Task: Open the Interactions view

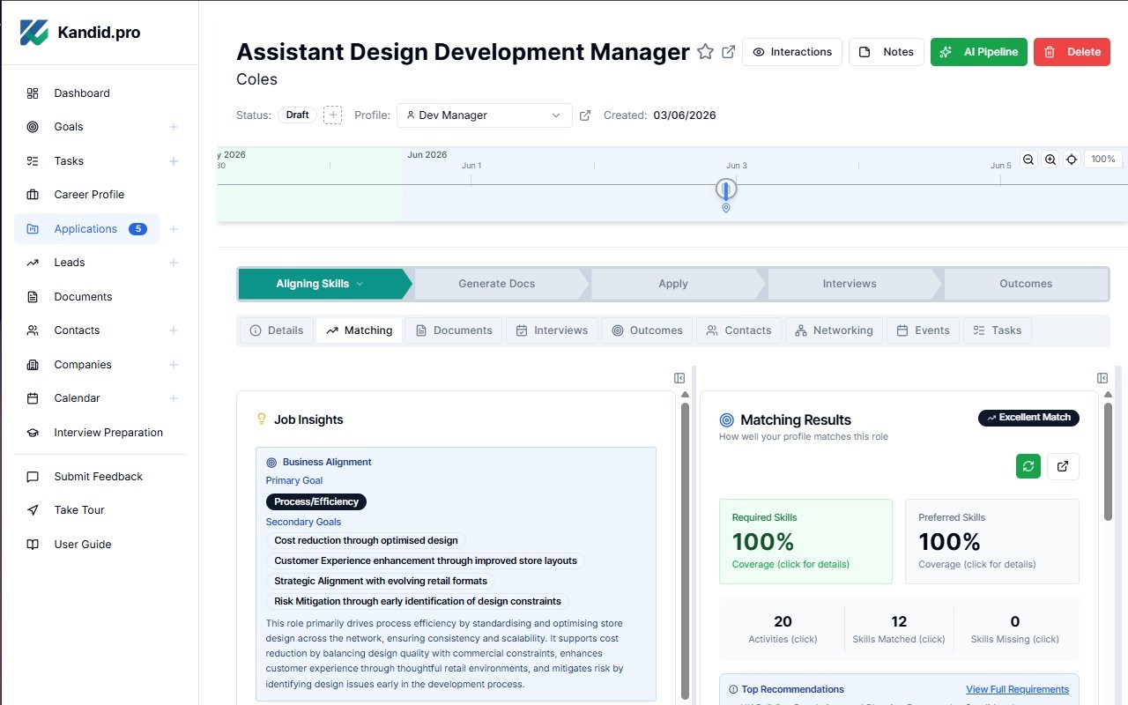Action: 792,52
